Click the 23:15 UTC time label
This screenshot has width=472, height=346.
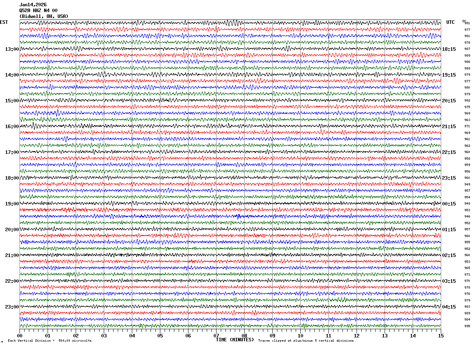click(449, 178)
